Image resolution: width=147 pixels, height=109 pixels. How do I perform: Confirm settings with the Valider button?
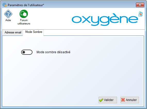108,100
